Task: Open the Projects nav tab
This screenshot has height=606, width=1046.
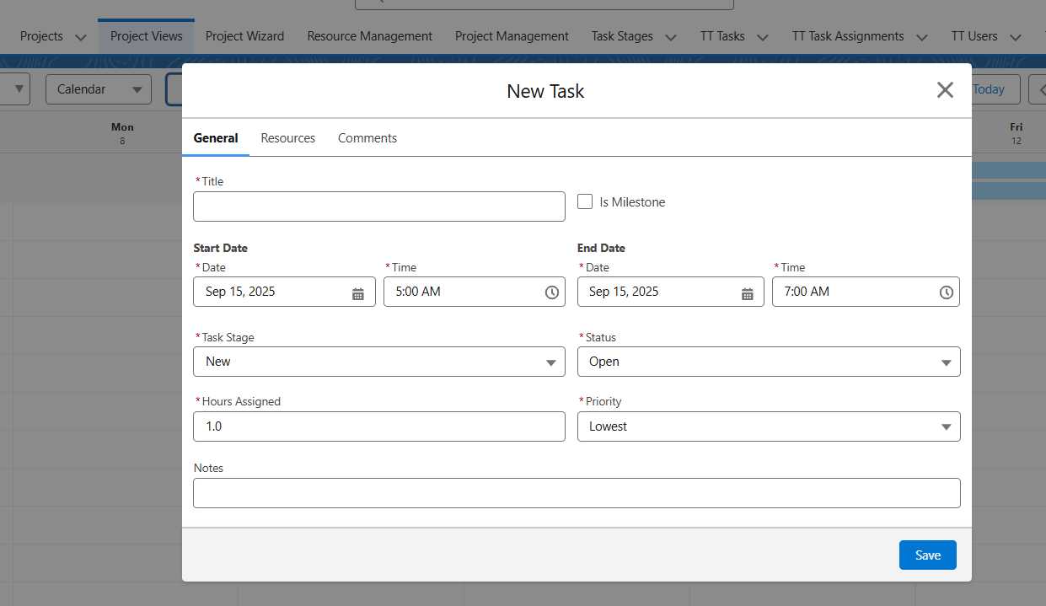Action: pos(41,36)
